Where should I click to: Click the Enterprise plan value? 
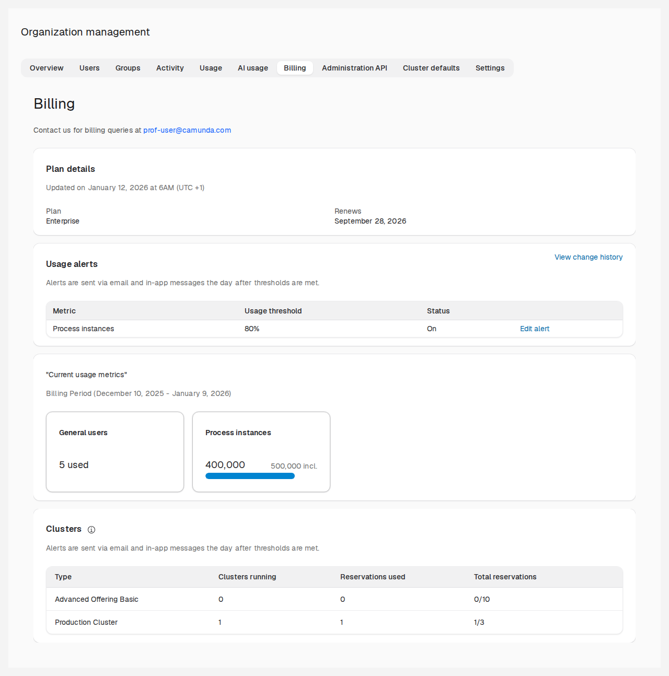63,221
